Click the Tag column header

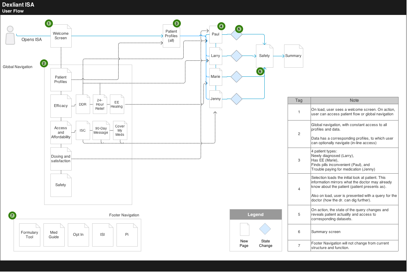[299, 101]
